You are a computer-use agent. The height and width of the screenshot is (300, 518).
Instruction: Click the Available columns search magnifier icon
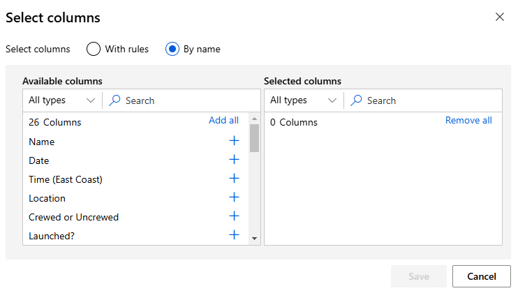(114, 100)
